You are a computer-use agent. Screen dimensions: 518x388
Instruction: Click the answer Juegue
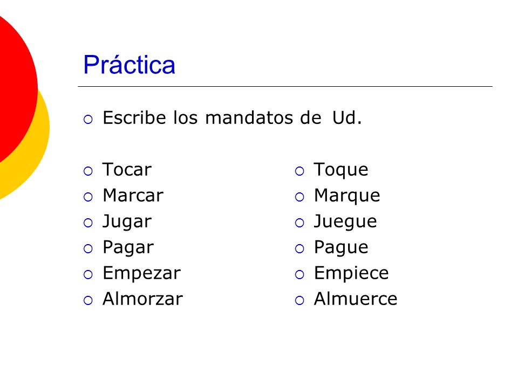(x=345, y=221)
